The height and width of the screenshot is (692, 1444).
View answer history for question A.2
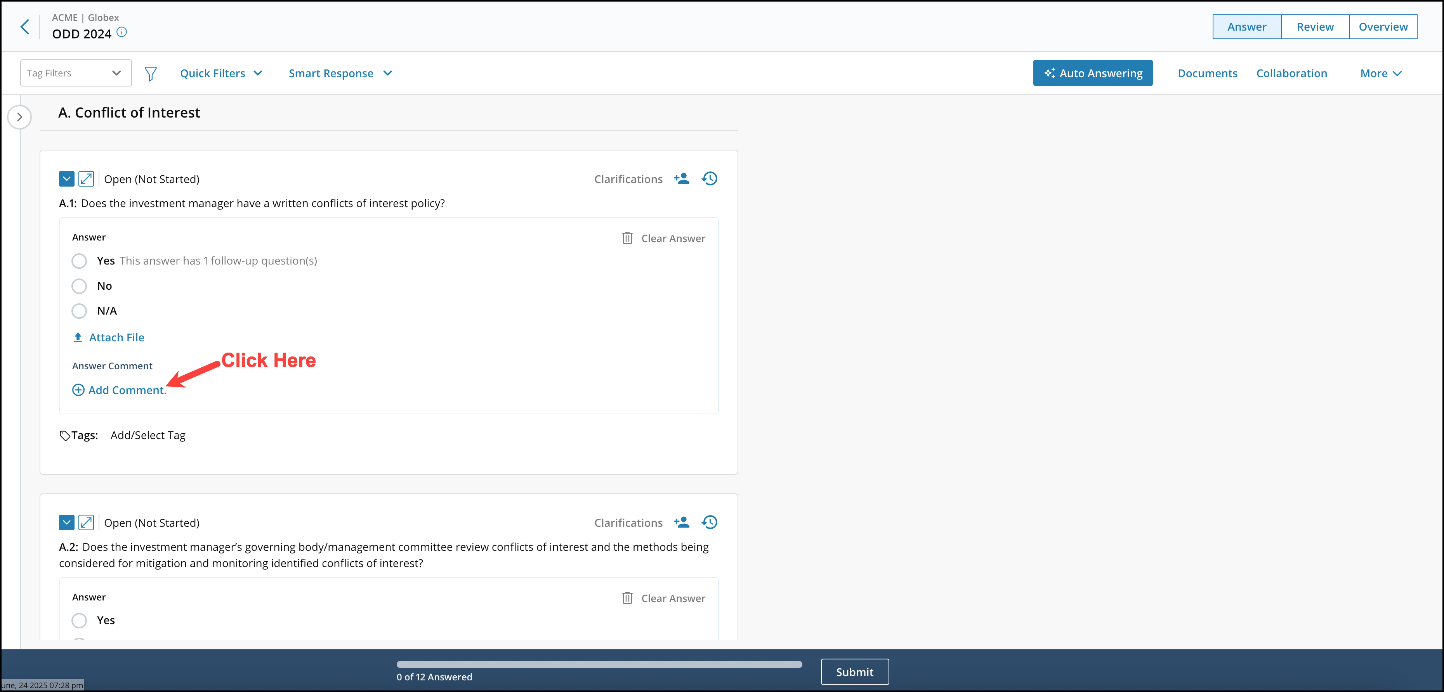(710, 522)
